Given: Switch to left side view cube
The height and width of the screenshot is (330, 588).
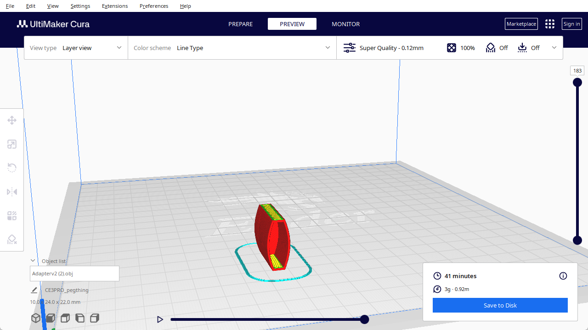Looking at the screenshot, I should tap(80, 318).
